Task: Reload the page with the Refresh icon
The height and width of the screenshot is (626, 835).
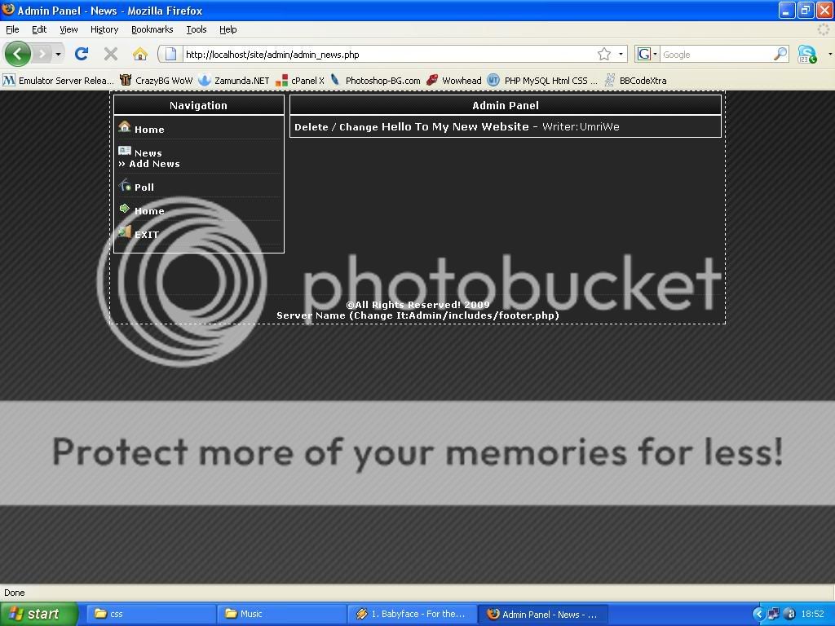Action: (81, 54)
